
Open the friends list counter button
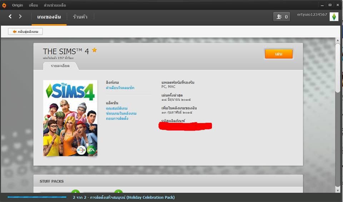point(282,17)
